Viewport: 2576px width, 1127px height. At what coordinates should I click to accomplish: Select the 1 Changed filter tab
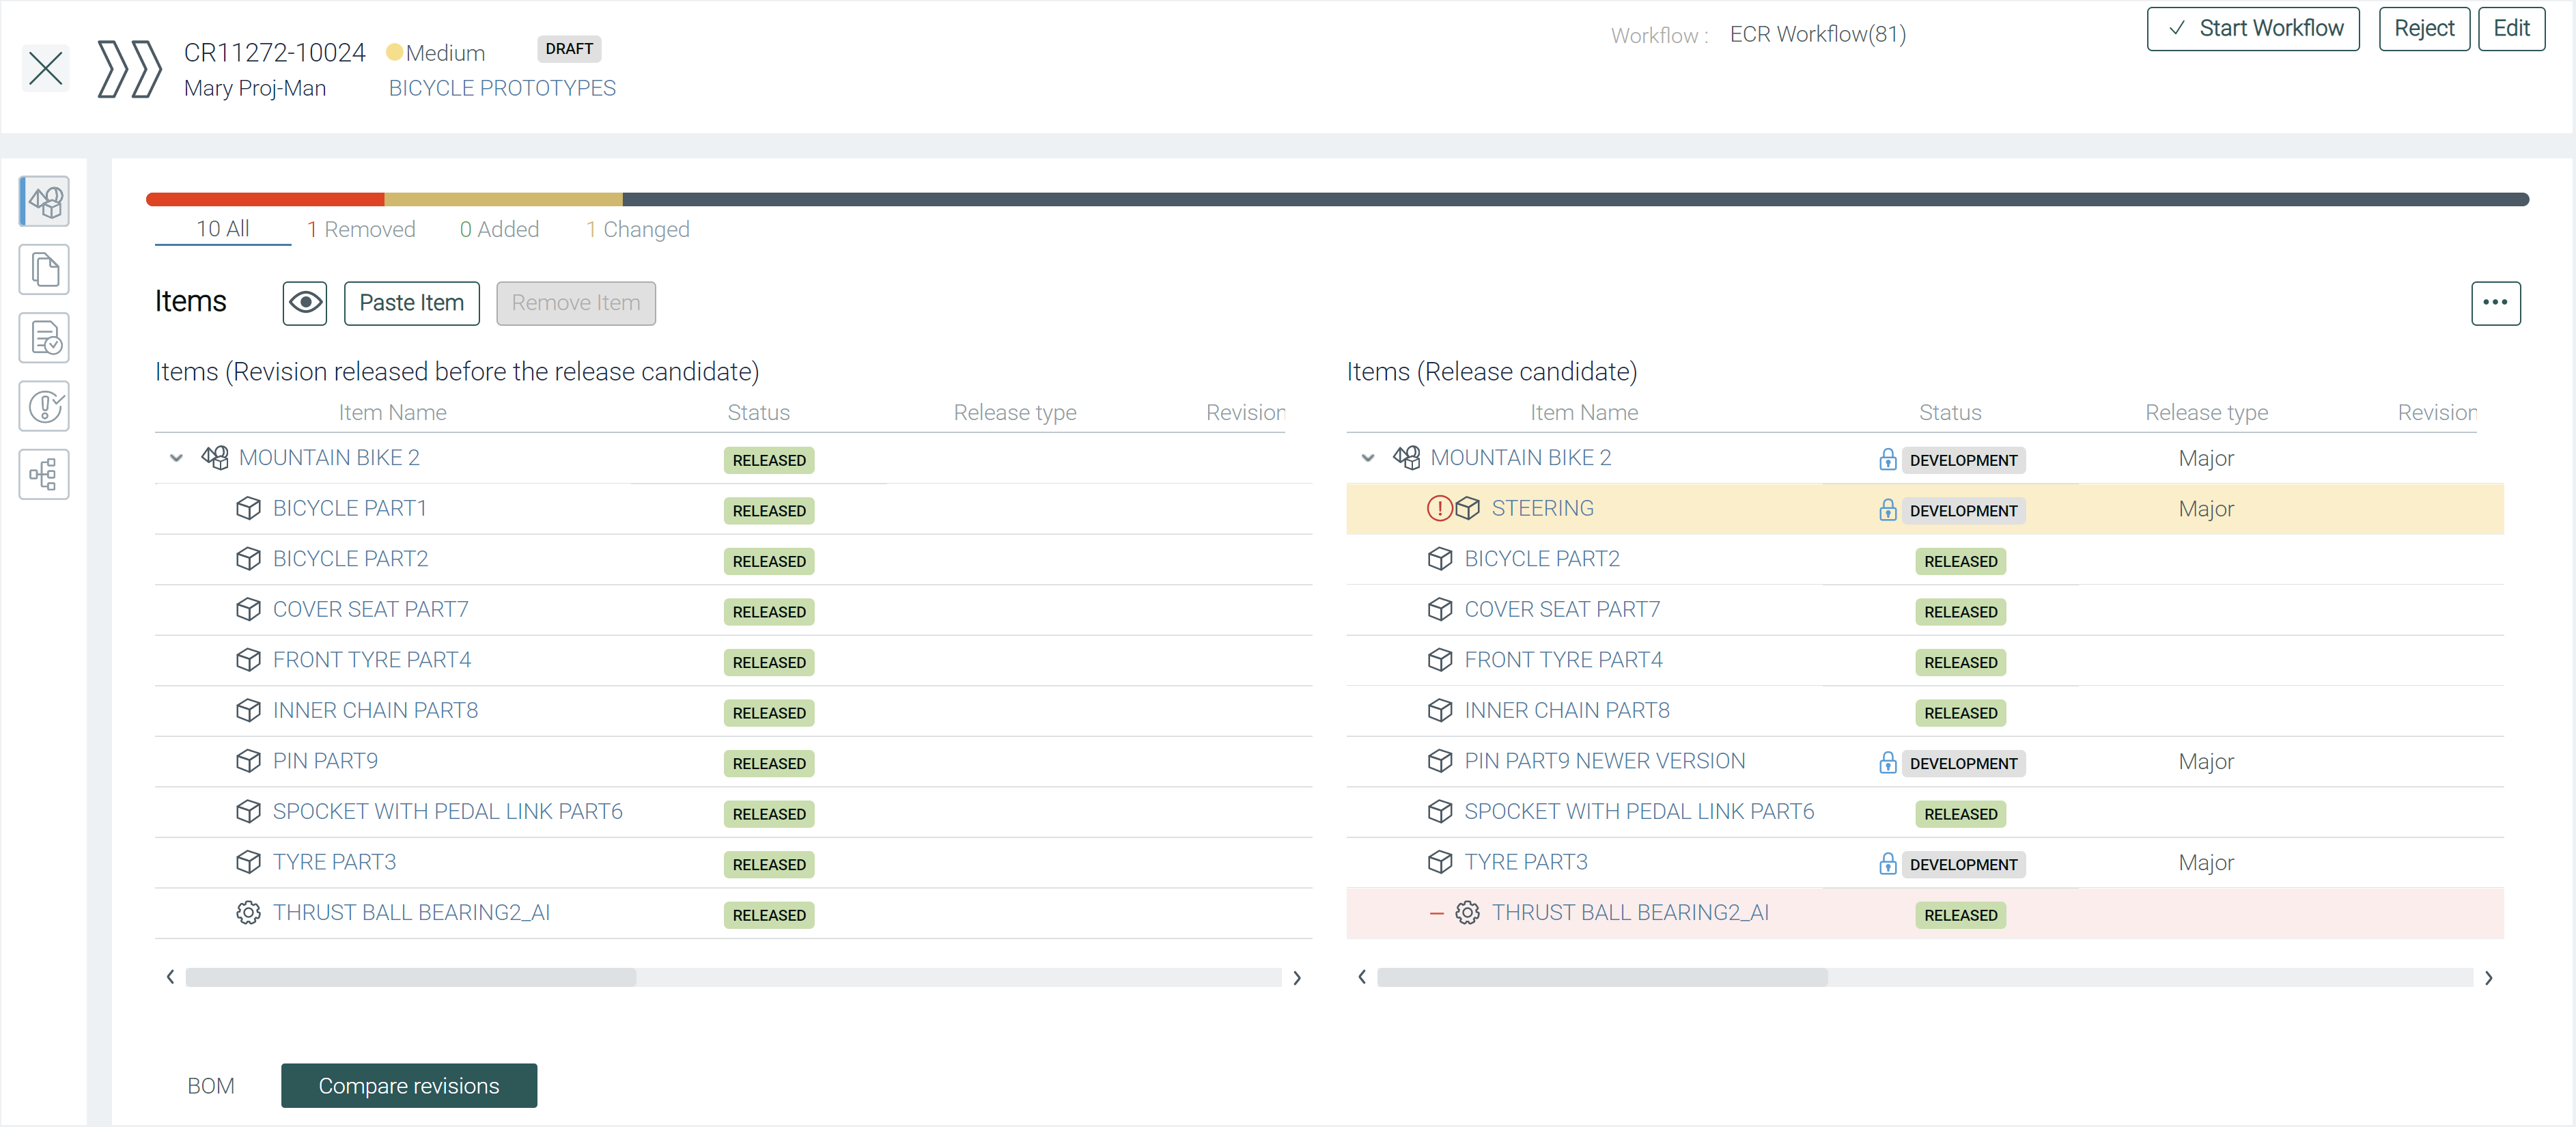coord(637,229)
